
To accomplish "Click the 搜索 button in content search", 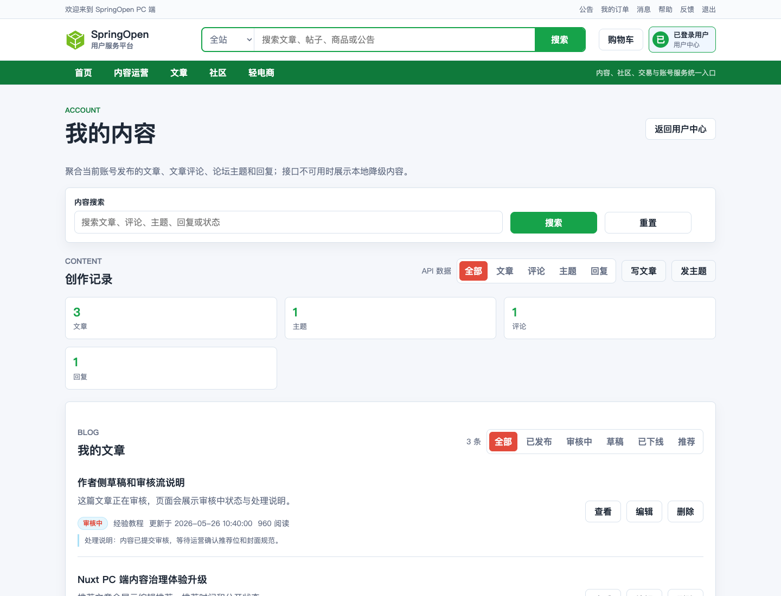I will [x=554, y=223].
